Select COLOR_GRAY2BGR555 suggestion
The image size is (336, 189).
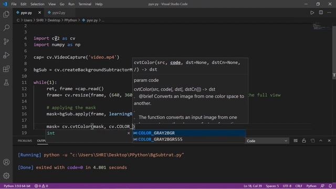coord(189,139)
